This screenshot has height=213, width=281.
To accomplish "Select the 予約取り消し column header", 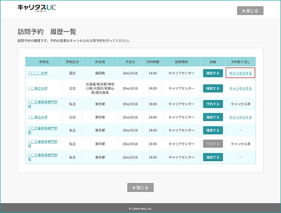I will point(241,62).
